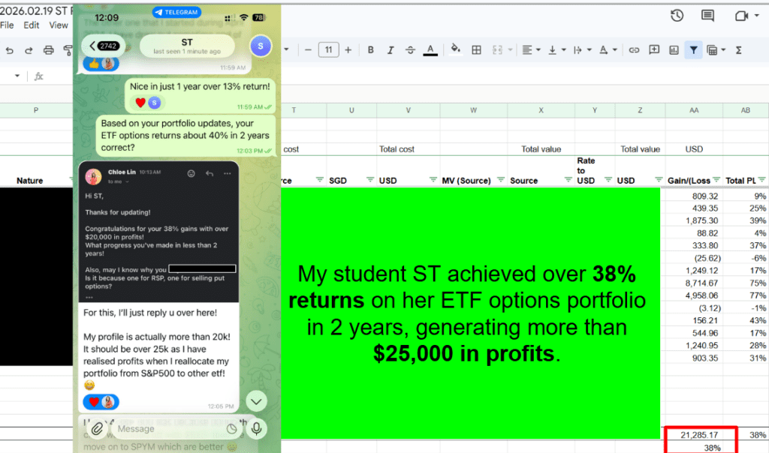
Task: Click the print icon
Action: 49,50
